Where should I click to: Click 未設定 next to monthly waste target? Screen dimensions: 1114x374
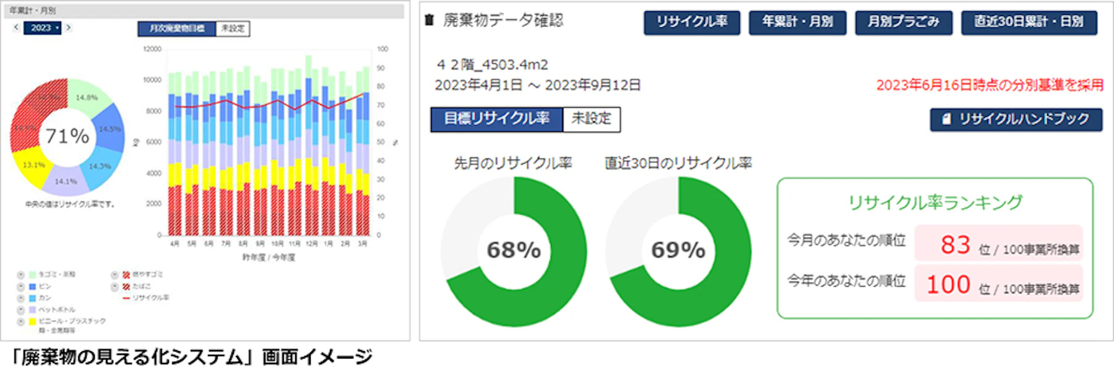coord(233,28)
